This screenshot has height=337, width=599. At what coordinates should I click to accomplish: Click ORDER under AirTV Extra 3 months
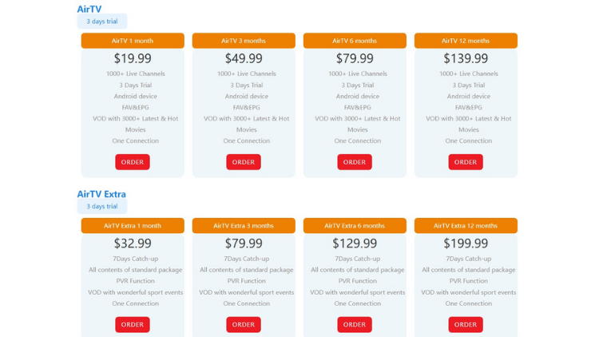244,324
